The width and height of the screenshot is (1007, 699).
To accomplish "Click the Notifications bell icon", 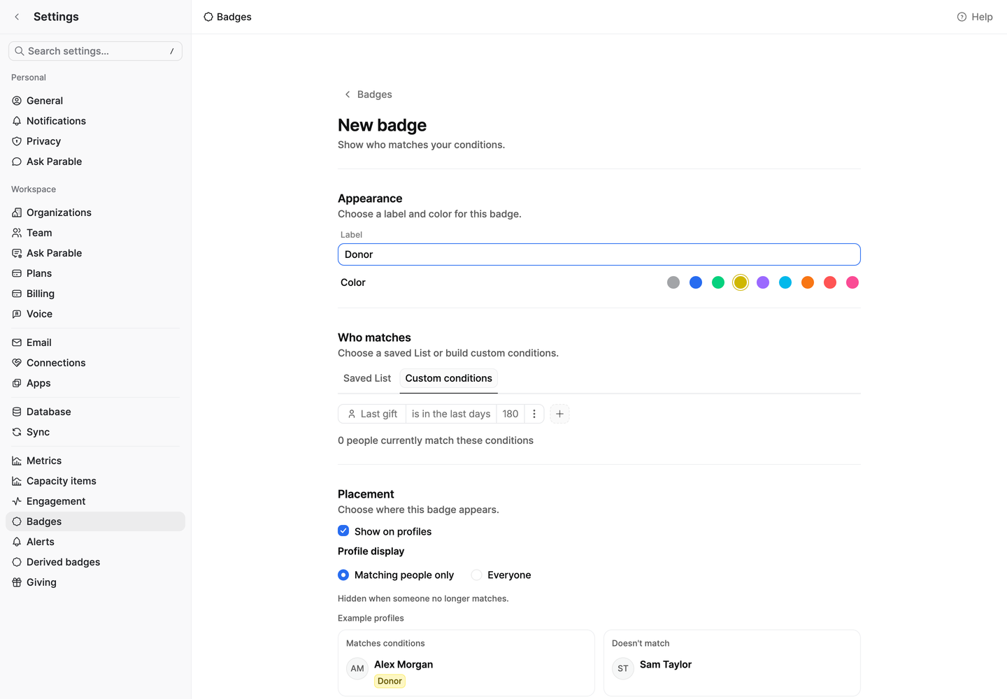I will [x=17, y=121].
